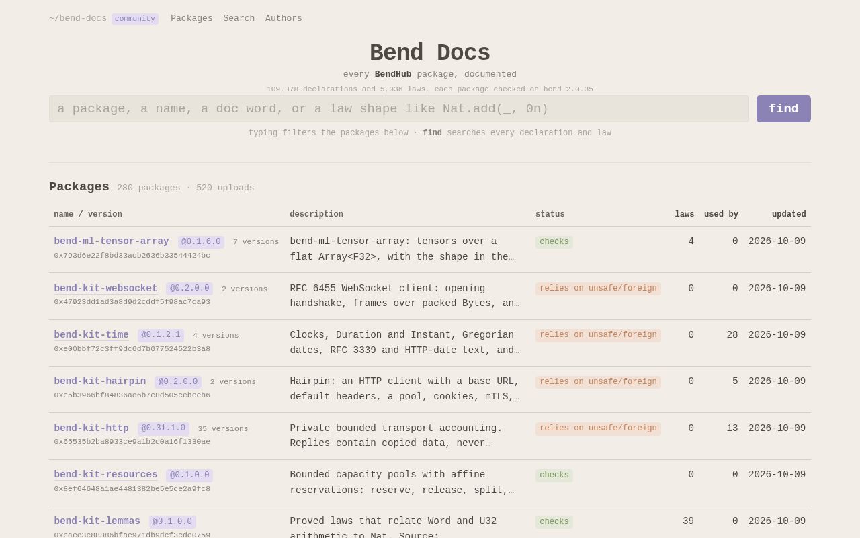The image size is (860, 538).
Task: Open the Search nav item
Action: (x=239, y=19)
